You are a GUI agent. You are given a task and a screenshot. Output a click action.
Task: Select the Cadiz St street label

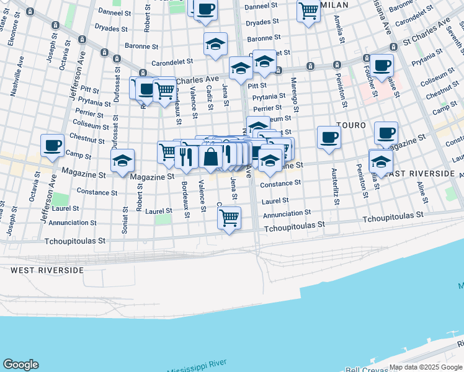(x=210, y=97)
